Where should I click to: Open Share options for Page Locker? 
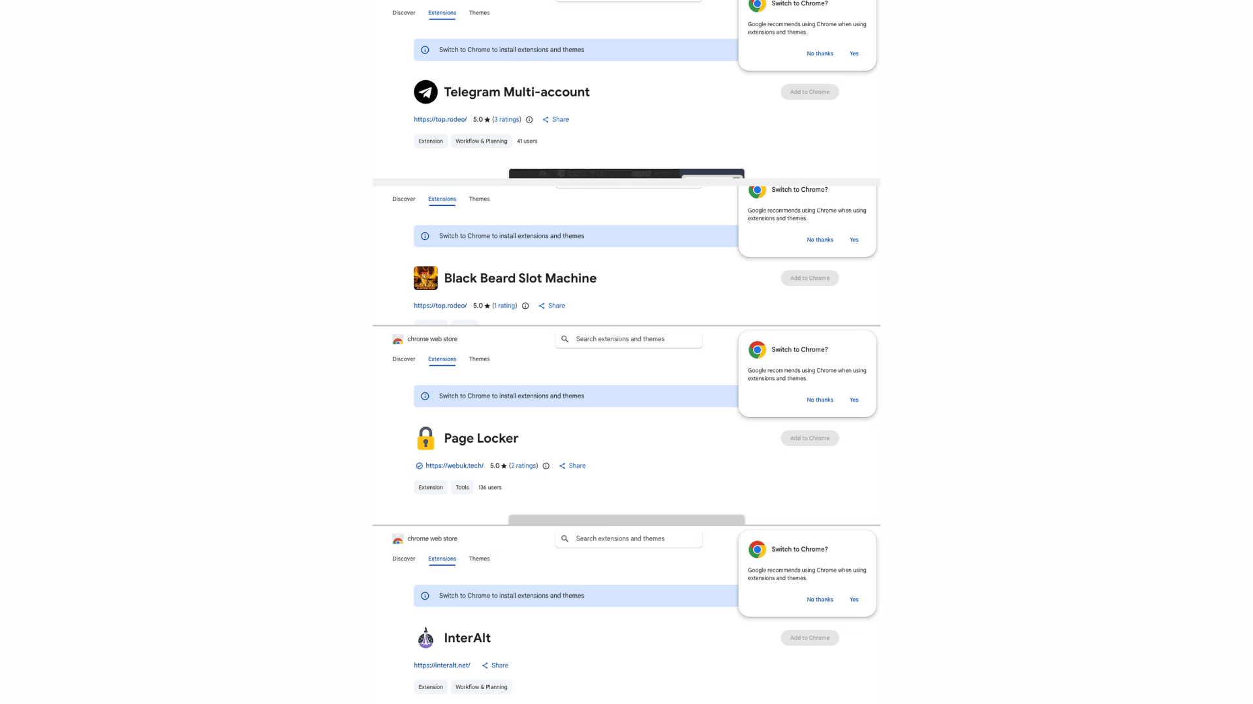[x=572, y=465]
